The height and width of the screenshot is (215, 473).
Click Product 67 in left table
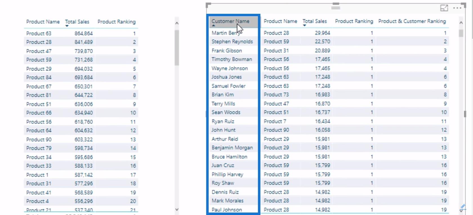39,87
